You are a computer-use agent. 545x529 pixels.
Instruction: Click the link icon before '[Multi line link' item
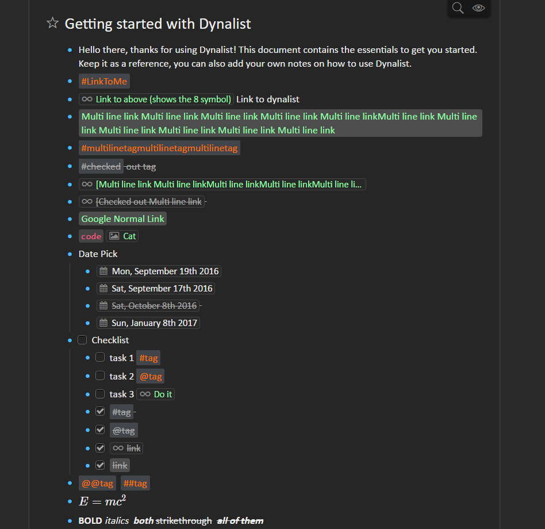tap(86, 184)
